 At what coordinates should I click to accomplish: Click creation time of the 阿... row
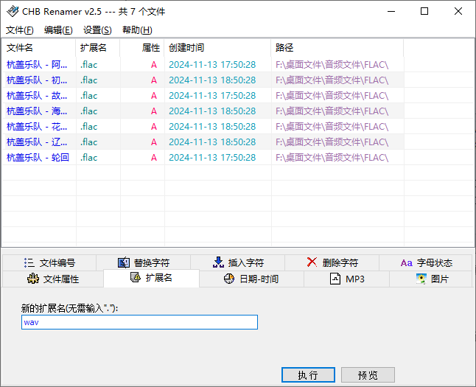coord(212,65)
